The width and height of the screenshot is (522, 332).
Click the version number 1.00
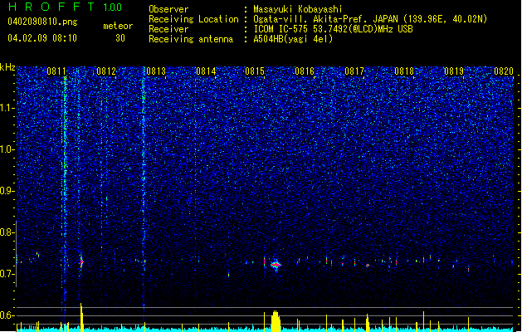tap(113, 7)
